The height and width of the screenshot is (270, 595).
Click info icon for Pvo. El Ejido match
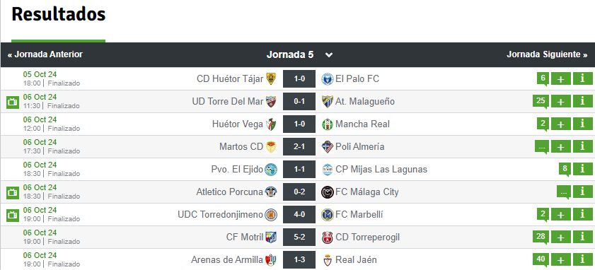582,170
